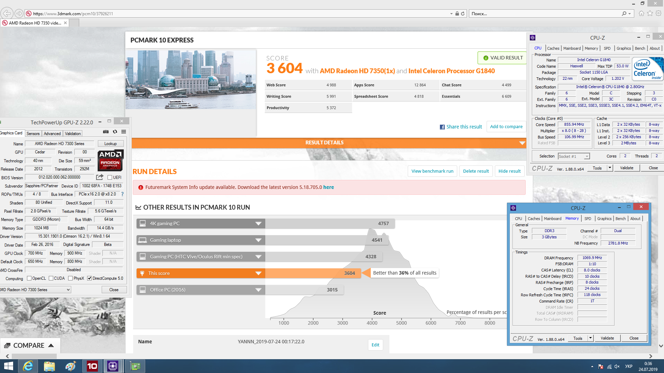Switch to CPU-Z via taskbar icon
Screen dimensions: 664x373
click(x=113, y=366)
